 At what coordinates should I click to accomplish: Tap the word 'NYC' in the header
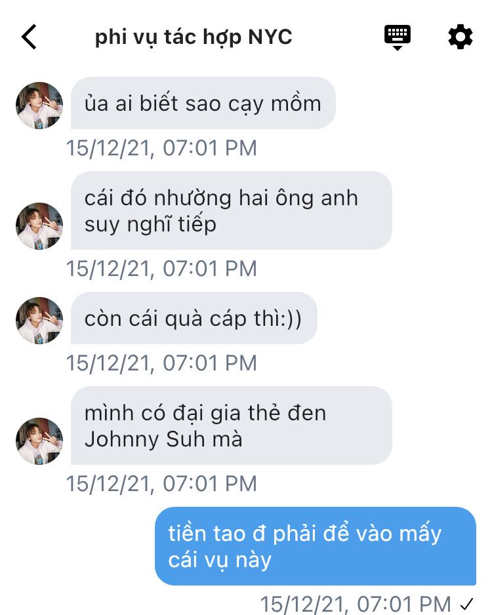270,37
